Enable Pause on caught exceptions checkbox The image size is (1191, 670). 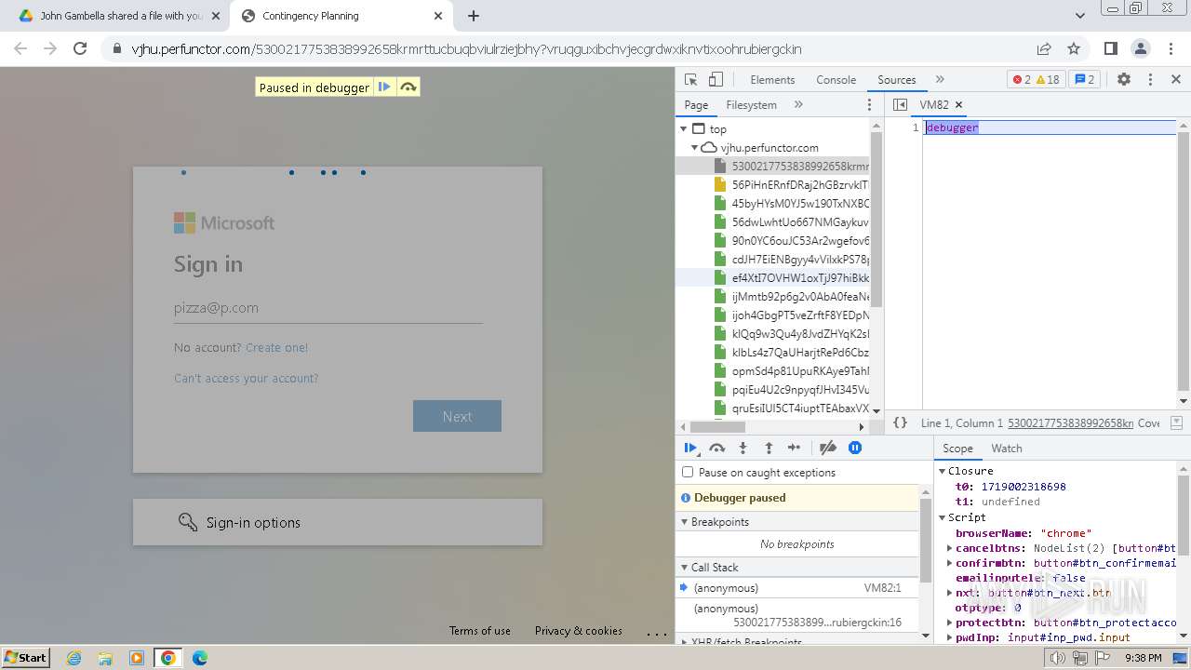click(x=688, y=473)
